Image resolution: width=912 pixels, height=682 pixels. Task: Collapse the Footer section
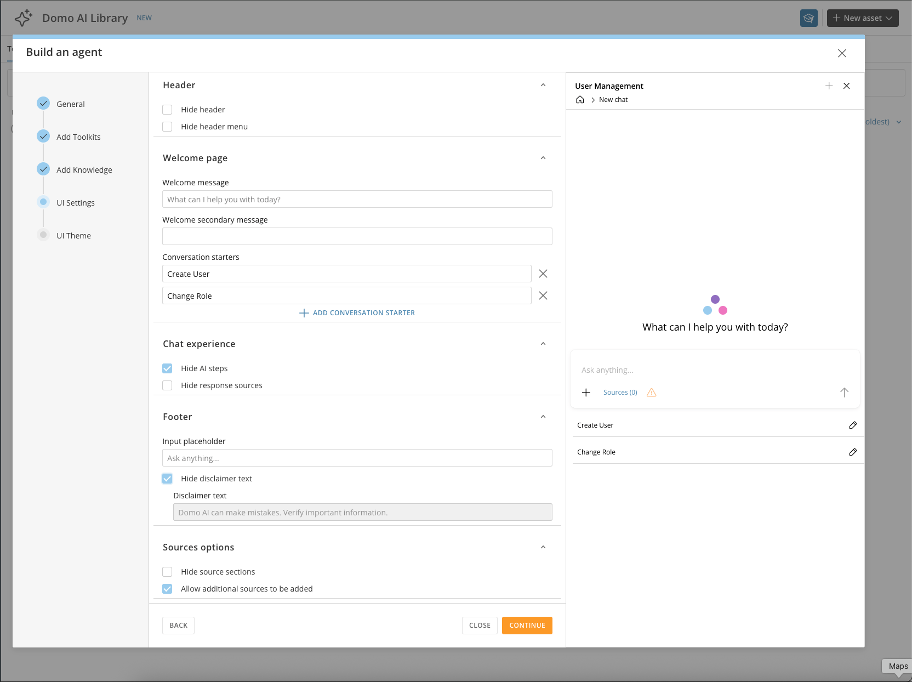543,417
